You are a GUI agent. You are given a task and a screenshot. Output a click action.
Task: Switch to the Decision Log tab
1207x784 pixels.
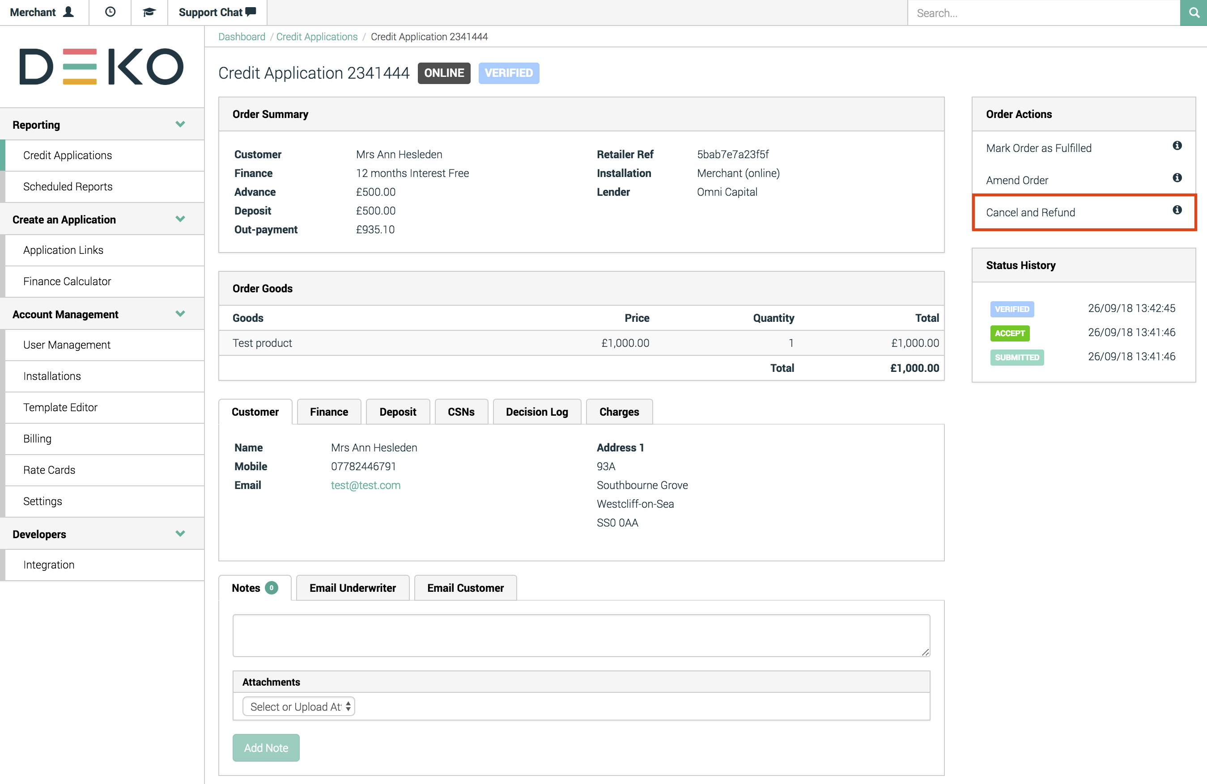coord(536,412)
